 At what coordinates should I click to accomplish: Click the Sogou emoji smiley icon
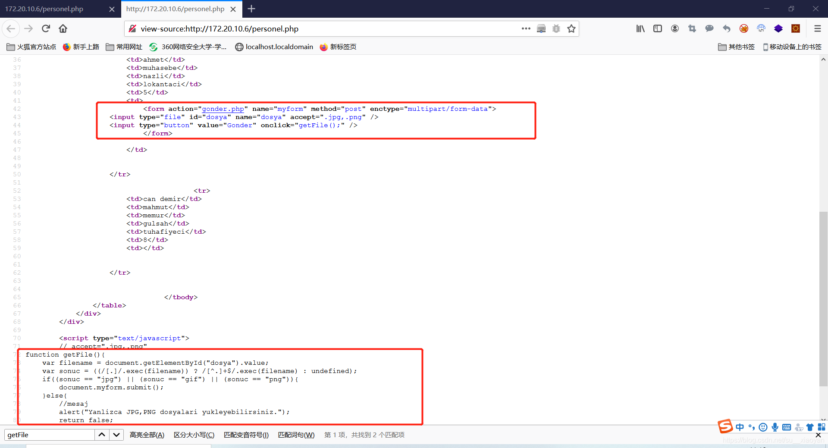(763, 427)
